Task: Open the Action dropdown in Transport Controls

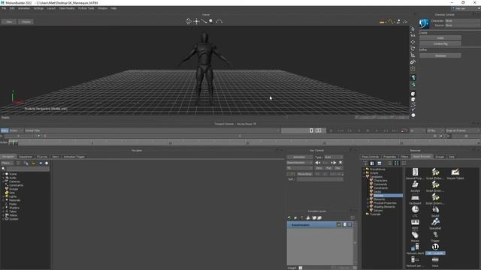Action: [17, 130]
